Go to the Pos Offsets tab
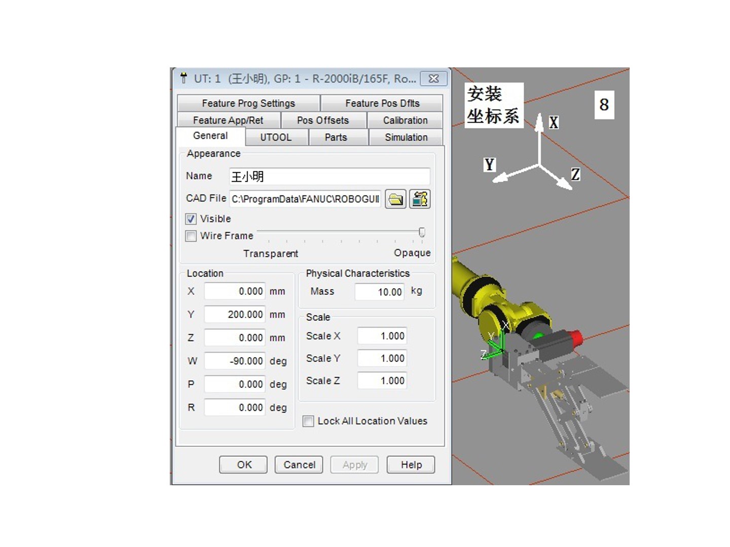Image resolution: width=730 pixels, height=547 pixels. tap(323, 121)
